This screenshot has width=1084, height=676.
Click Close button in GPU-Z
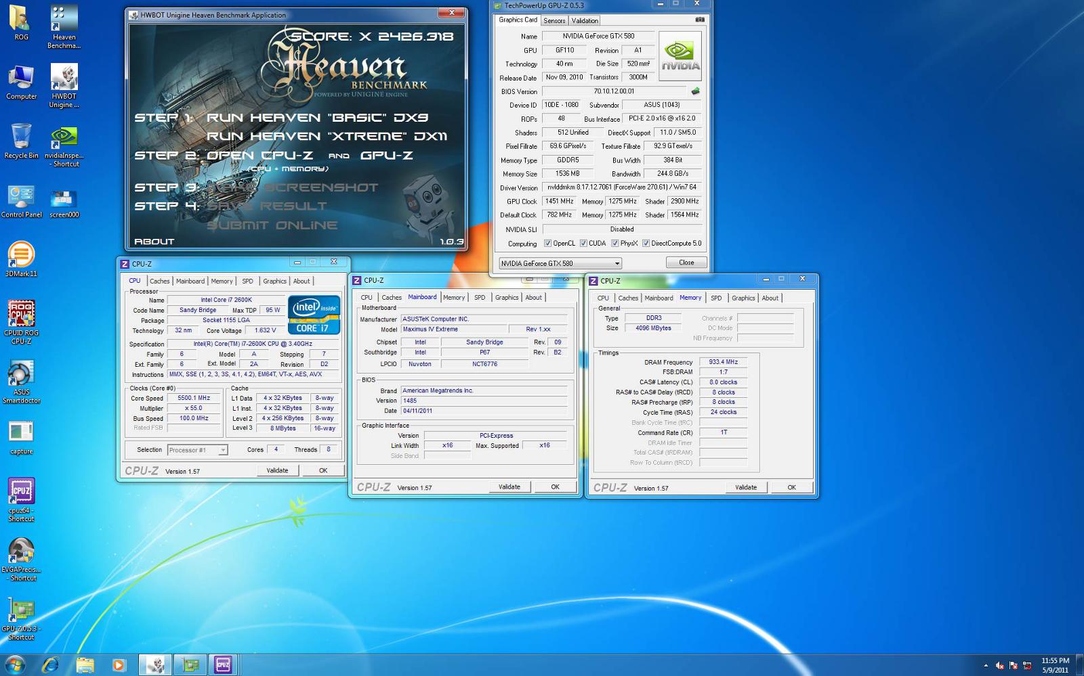click(x=686, y=263)
